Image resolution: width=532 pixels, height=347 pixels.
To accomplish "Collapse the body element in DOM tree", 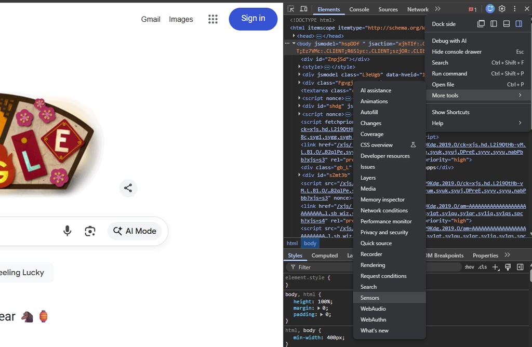I will click(x=294, y=44).
